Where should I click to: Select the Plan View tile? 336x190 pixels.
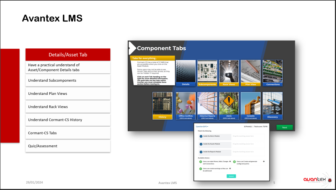click(x=251, y=73)
